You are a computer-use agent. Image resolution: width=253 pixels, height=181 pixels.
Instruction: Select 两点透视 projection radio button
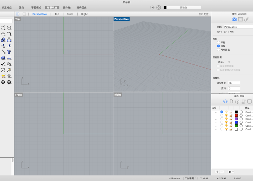(219, 50)
